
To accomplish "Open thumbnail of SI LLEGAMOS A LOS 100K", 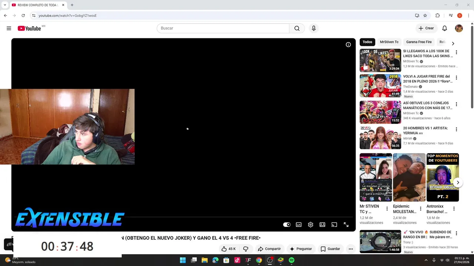I will 380,61.
